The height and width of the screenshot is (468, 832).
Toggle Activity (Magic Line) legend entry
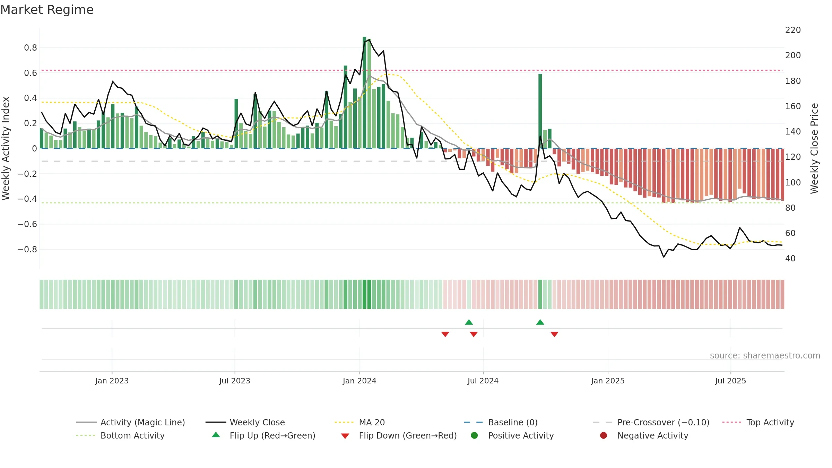131,422
